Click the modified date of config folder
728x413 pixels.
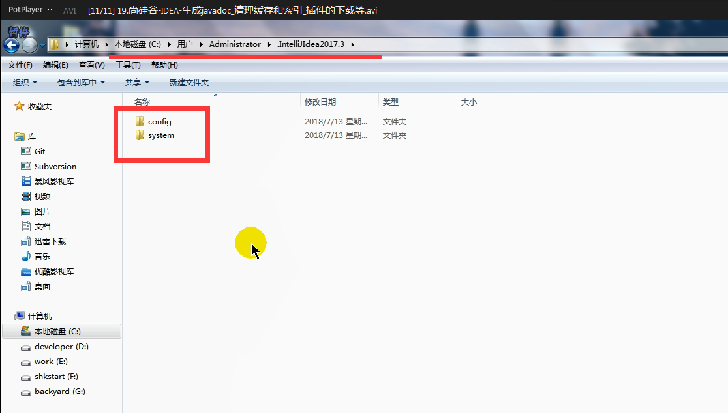click(336, 121)
